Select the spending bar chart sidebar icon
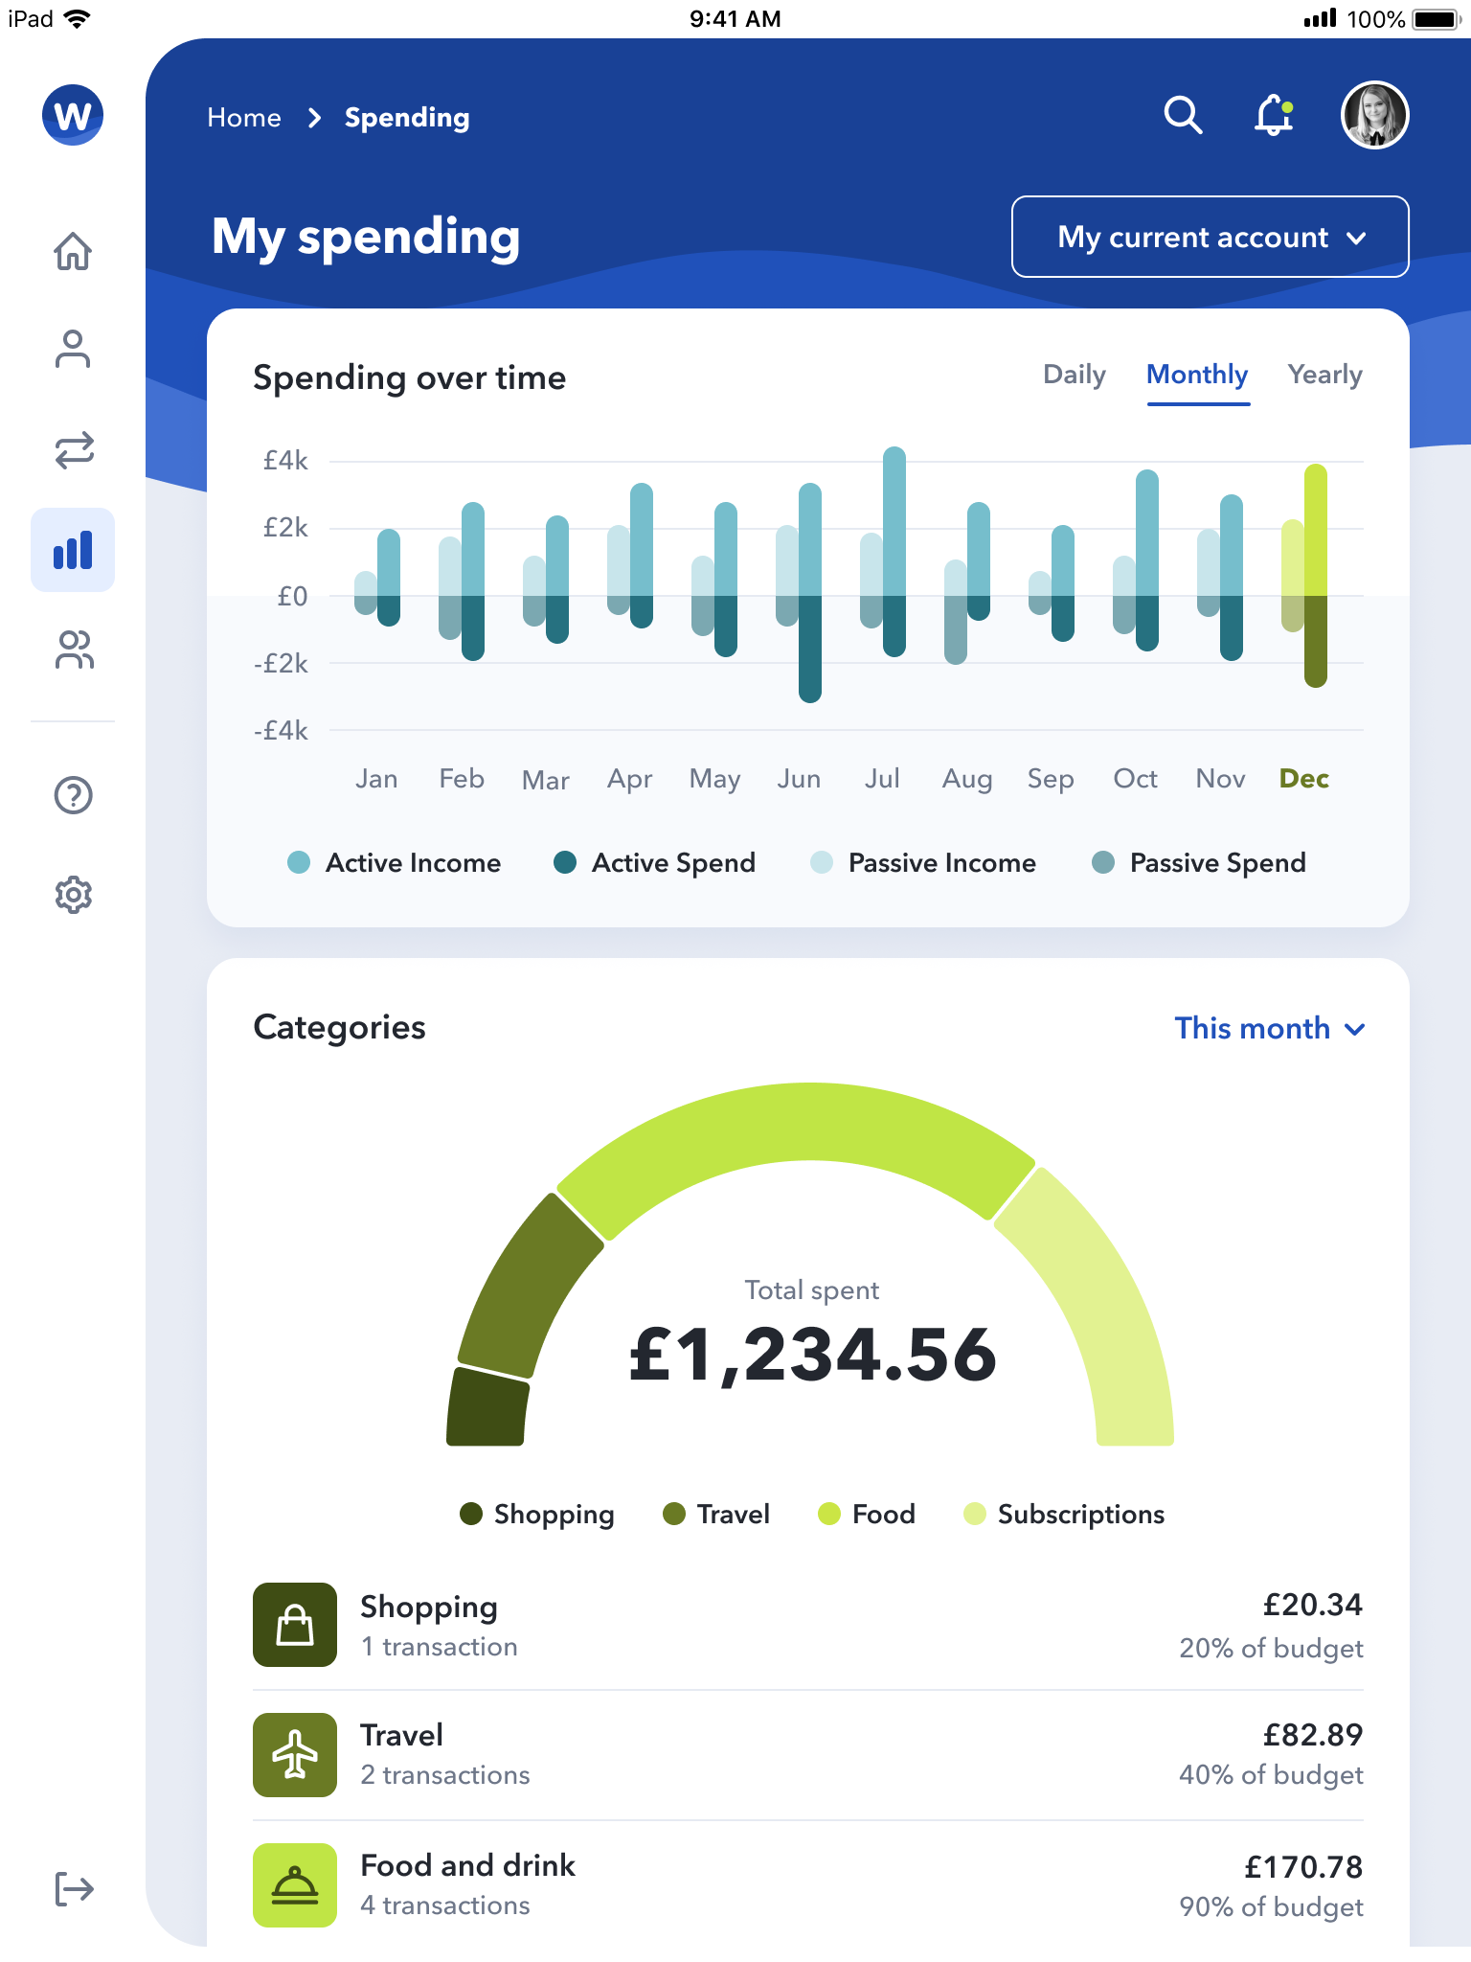Image resolution: width=1471 pixels, height=1962 pixels. tap(73, 550)
